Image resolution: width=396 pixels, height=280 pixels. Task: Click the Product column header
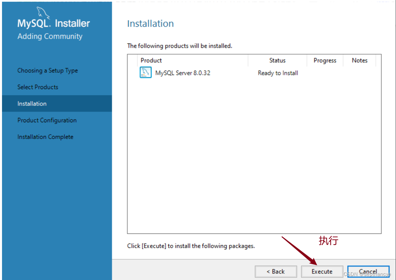point(193,61)
